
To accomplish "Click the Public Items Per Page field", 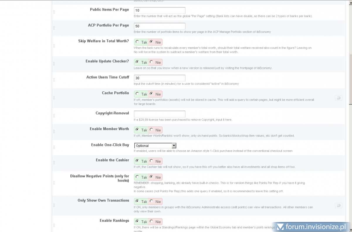I will [x=160, y=10].
